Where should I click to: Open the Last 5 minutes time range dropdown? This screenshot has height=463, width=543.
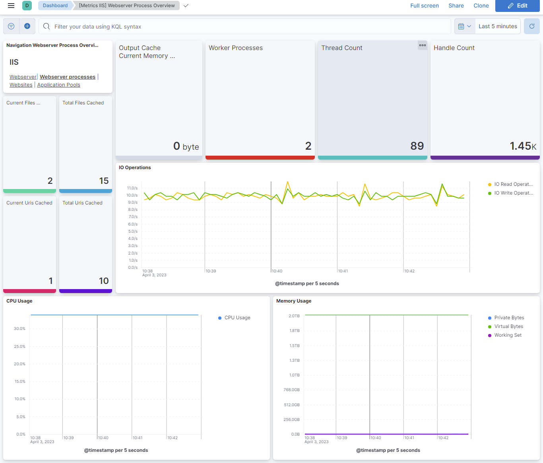(x=497, y=26)
